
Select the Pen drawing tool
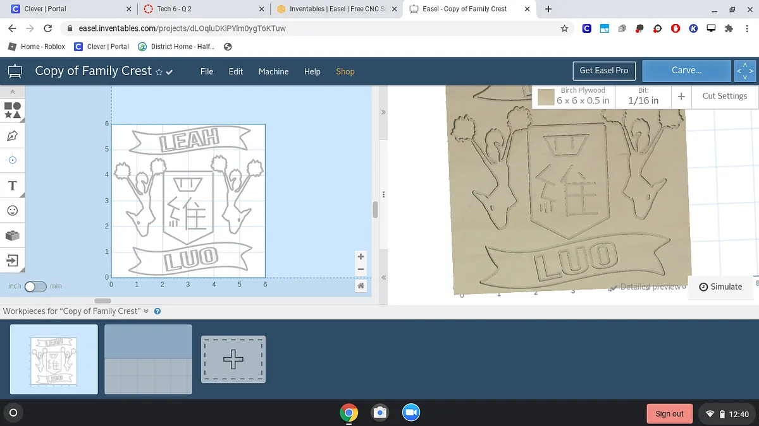coord(13,136)
